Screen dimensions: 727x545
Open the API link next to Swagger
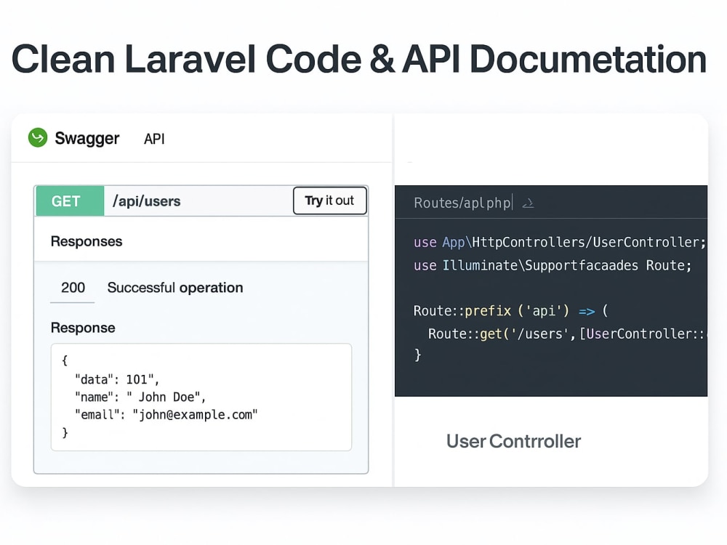pos(154,139)
